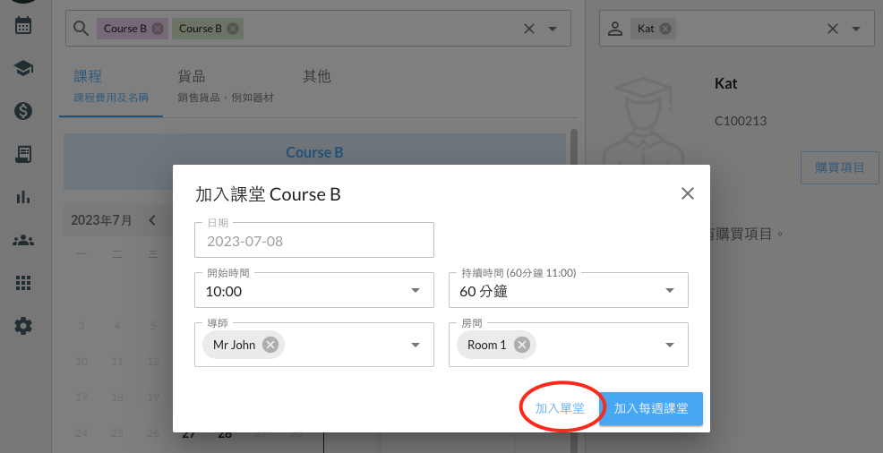Open the settings gear icon

pyautogui.click(x=23, y=326)
